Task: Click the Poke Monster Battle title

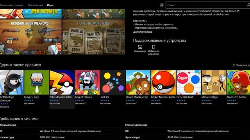Action: click(61, 97)
